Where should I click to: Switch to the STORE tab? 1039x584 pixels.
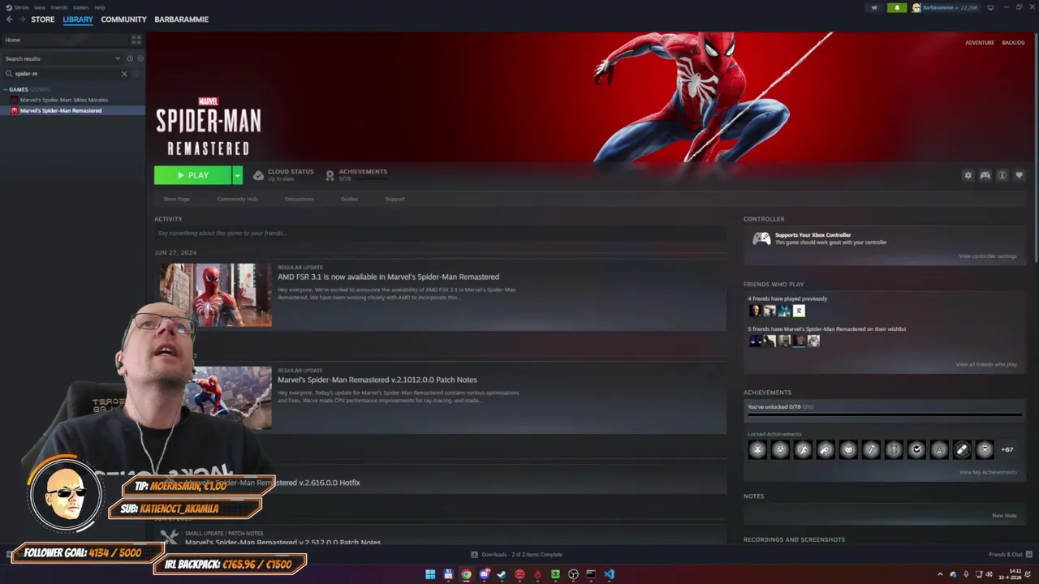click(x=43, y=19)
